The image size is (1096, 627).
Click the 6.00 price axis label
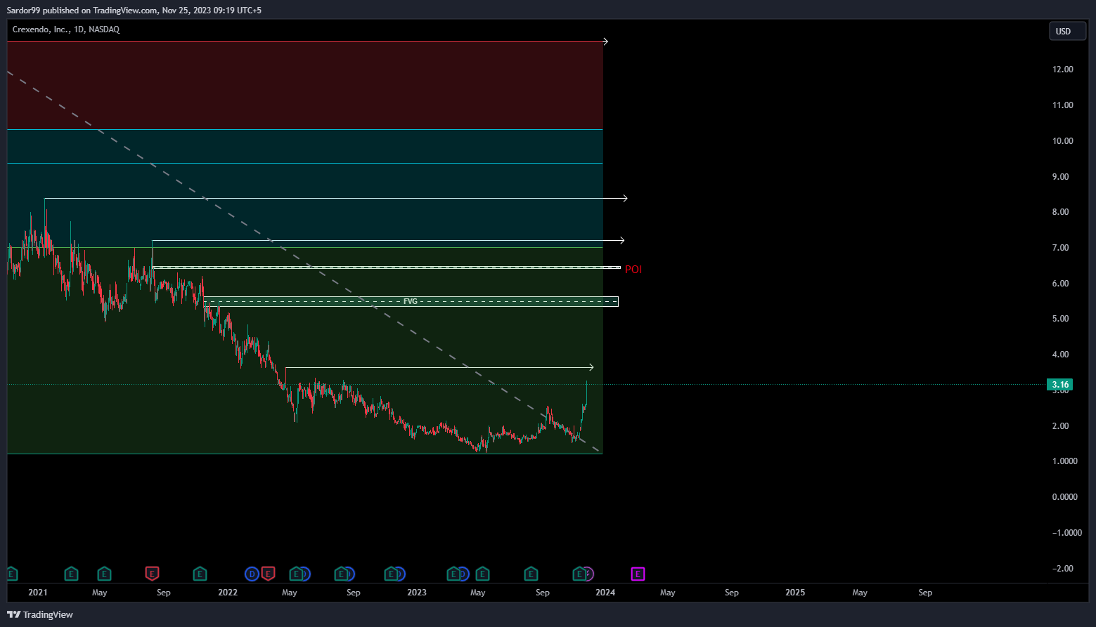[1060, 284]
